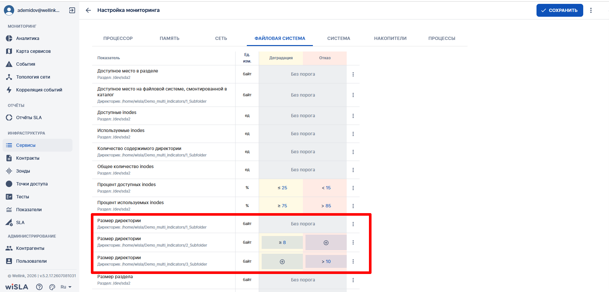Image resolution: width=609 pixels, height=292 pixels.
Task: Switch to the Процессы tab
Action: [442, 38]
